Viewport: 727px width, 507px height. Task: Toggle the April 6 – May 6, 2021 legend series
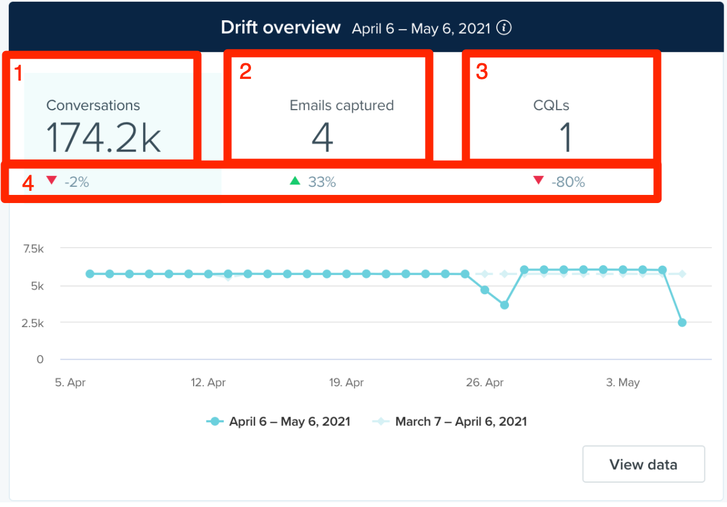click(x=278, y=422)
